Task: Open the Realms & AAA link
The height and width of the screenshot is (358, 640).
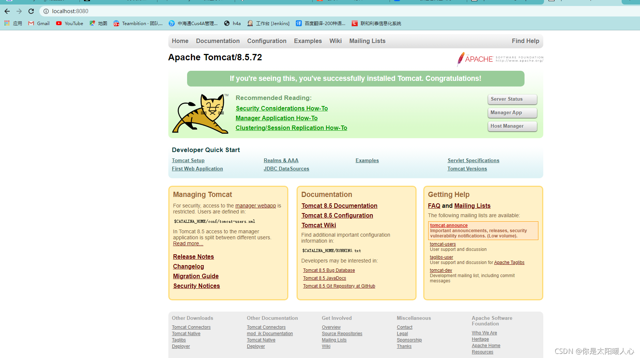Action: (x=281, y=160)
